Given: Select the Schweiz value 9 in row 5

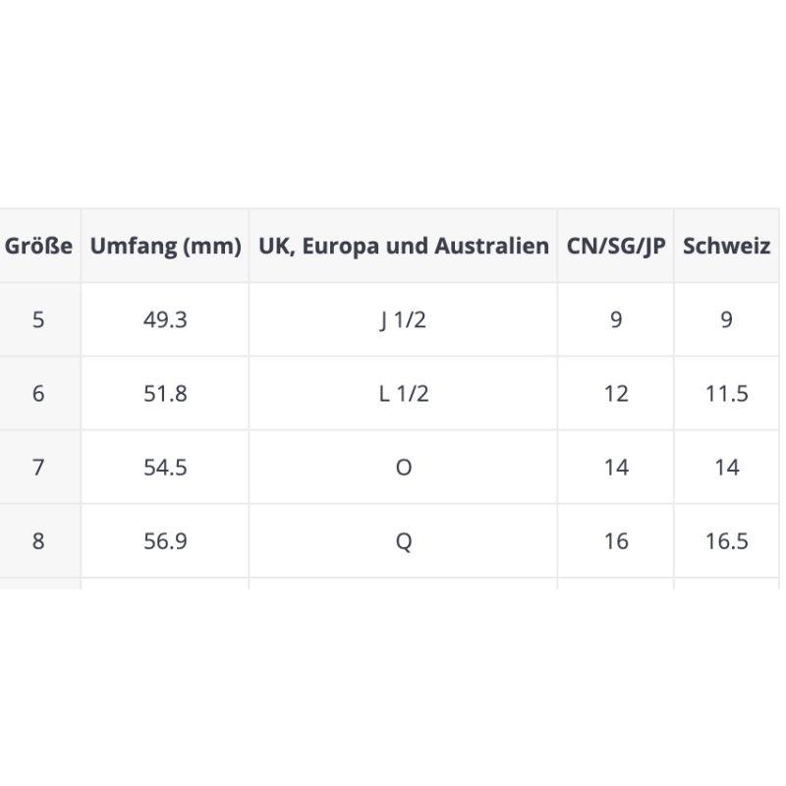Looking at the screenshot, I should coord(727,319).
